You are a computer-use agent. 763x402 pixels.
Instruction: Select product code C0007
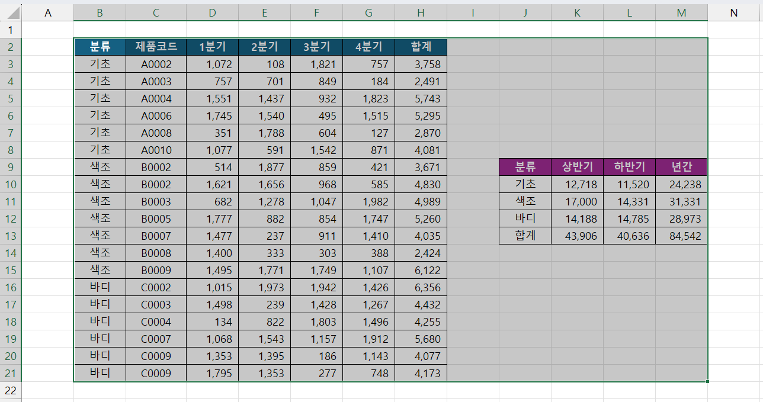(x=156, y=339)
